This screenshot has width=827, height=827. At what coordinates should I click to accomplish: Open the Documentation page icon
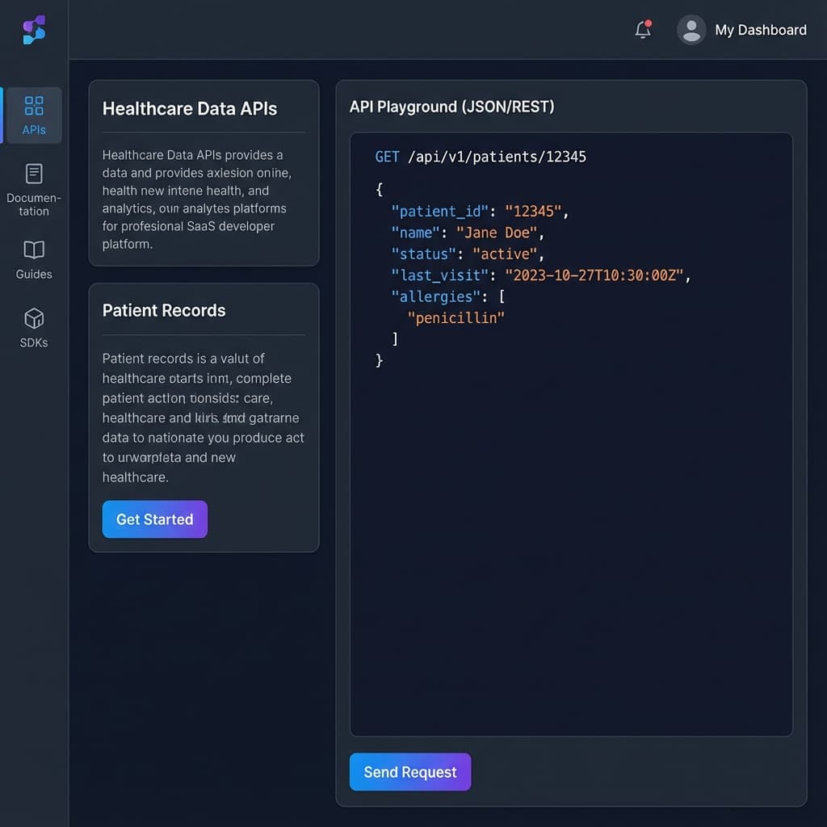[33, 174]
